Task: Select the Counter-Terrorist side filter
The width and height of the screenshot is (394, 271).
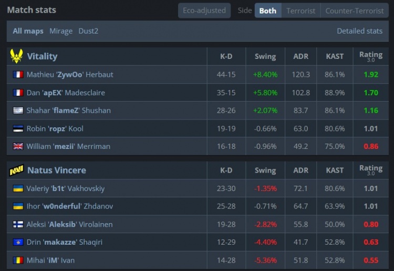Action: 355,11
